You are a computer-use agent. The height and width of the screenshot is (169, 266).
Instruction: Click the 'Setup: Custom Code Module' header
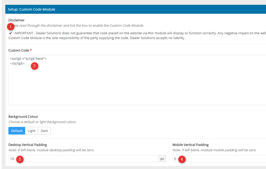click(32, 9)
